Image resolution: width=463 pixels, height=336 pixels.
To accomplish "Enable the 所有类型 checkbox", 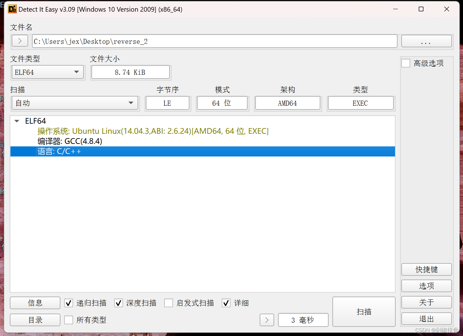I will click(69, 320).
